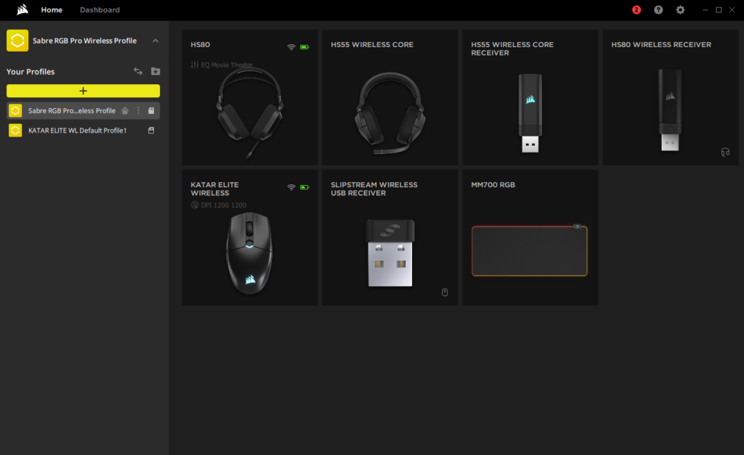Click the headset icon on HS80 receiver card
This screenshot has width=744, height=455.
(725, 152)
